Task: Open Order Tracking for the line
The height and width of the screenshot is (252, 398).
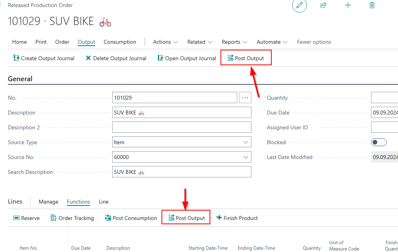Action: tap(72, 218)
